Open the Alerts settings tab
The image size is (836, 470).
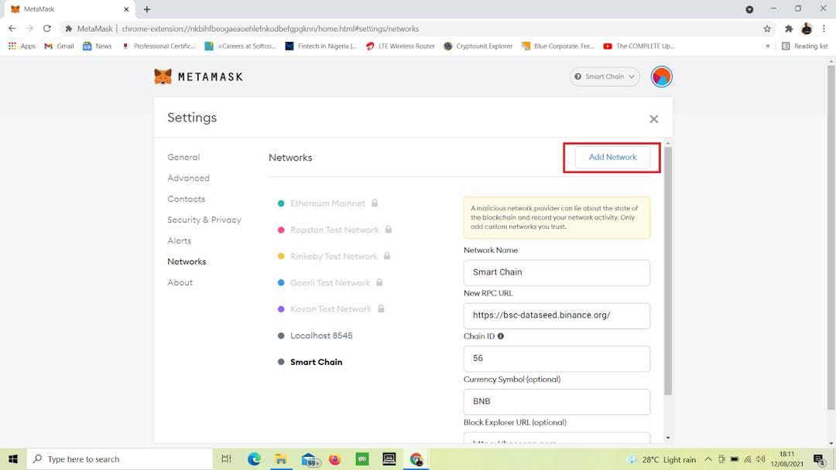(179, 240)
